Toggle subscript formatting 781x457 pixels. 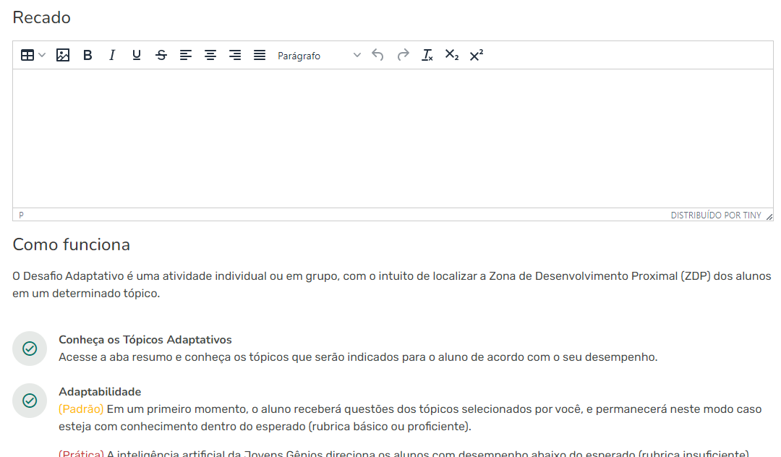click(x=452, y=55)
